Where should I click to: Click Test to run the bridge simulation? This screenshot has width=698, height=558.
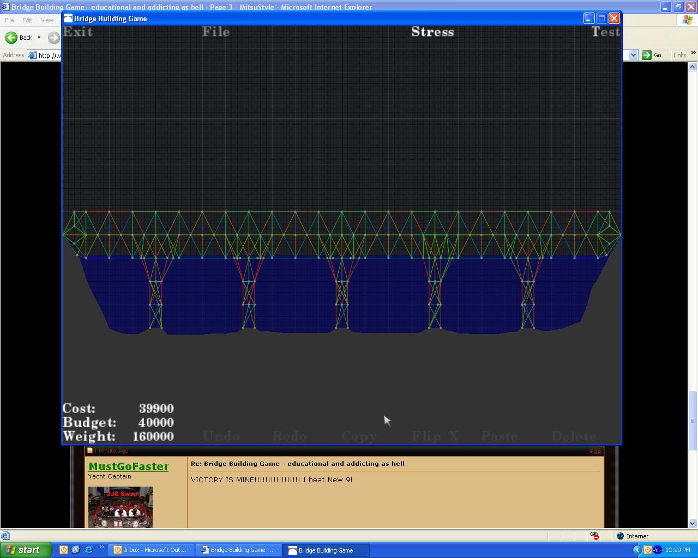pos(605,32)
